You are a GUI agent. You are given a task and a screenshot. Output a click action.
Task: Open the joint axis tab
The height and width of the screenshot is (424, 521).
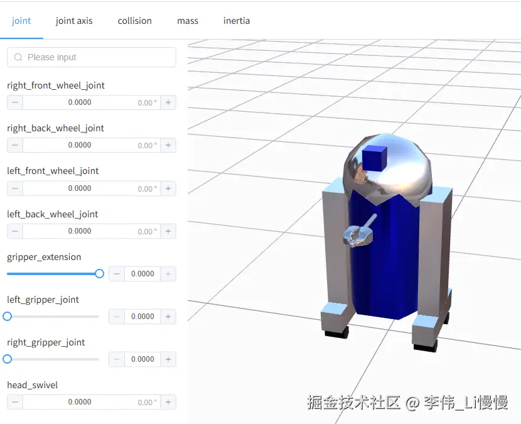[74, 21]
